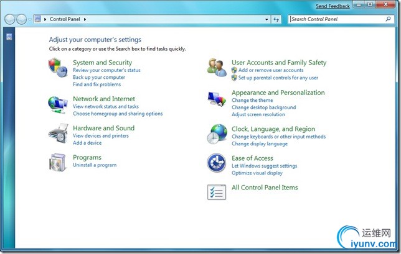Click the Back navigation arrow button

tap(10, 19)
